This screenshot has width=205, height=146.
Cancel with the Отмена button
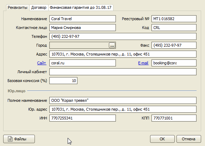[x=189, y=139]
